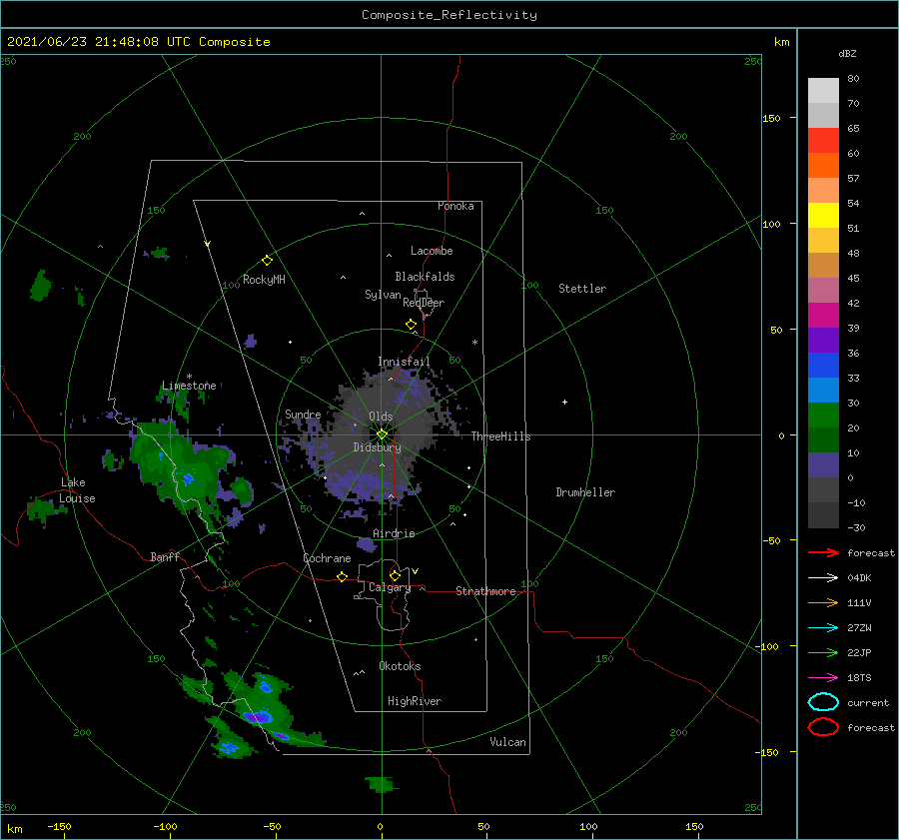
Task: Click the Lacombe town label
Action: (432, 251)
